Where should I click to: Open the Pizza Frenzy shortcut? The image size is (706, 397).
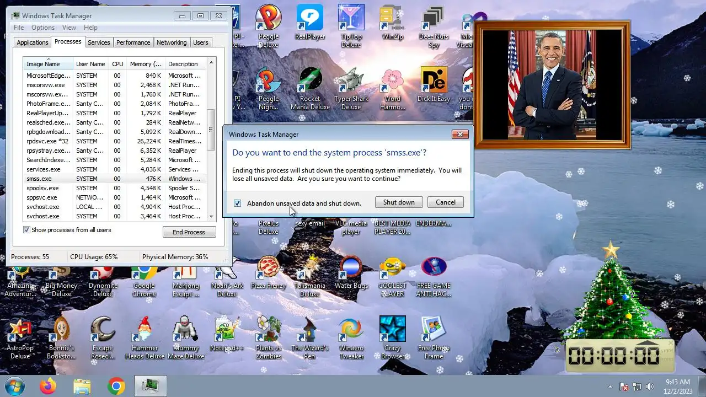click(269, 272)
